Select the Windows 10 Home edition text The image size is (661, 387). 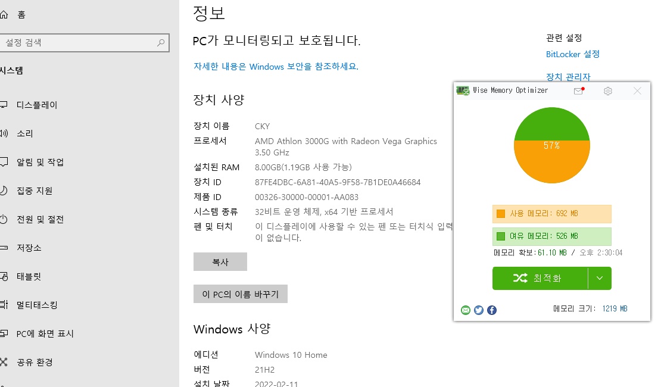(x=291, y=355)
